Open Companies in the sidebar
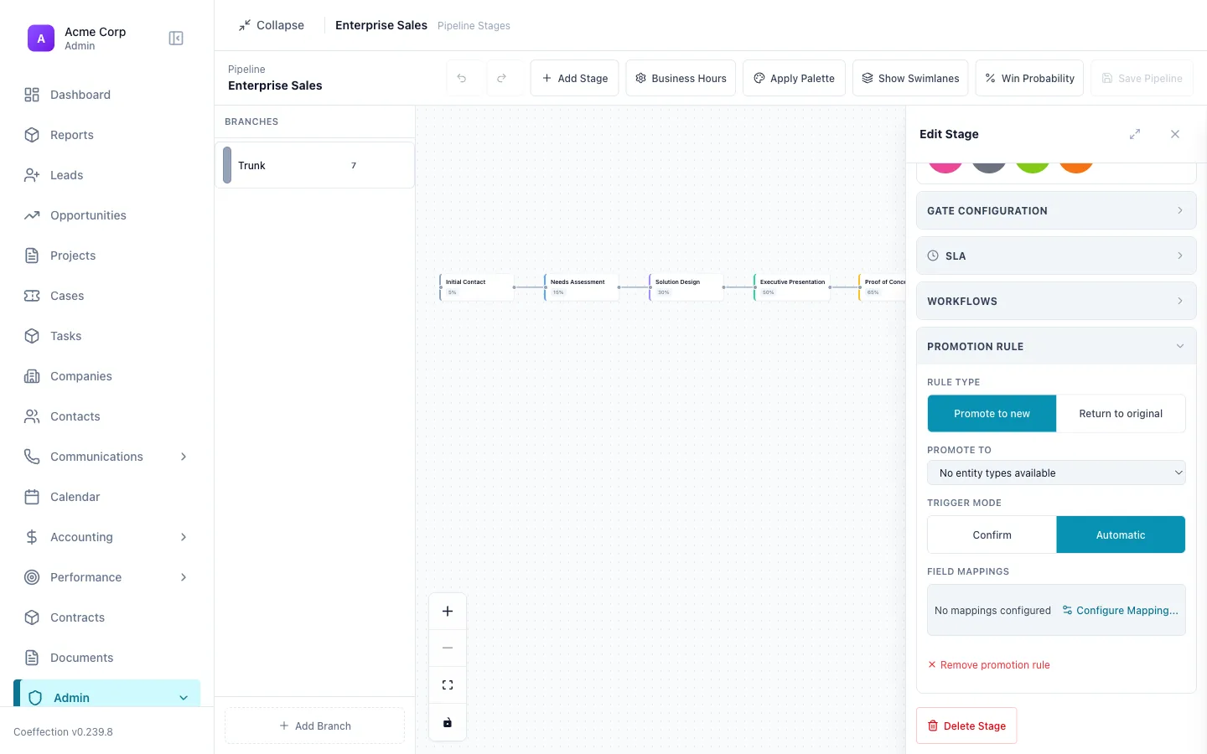The height and width of the screenshot is (754, 1207). (x=107, y=376)
